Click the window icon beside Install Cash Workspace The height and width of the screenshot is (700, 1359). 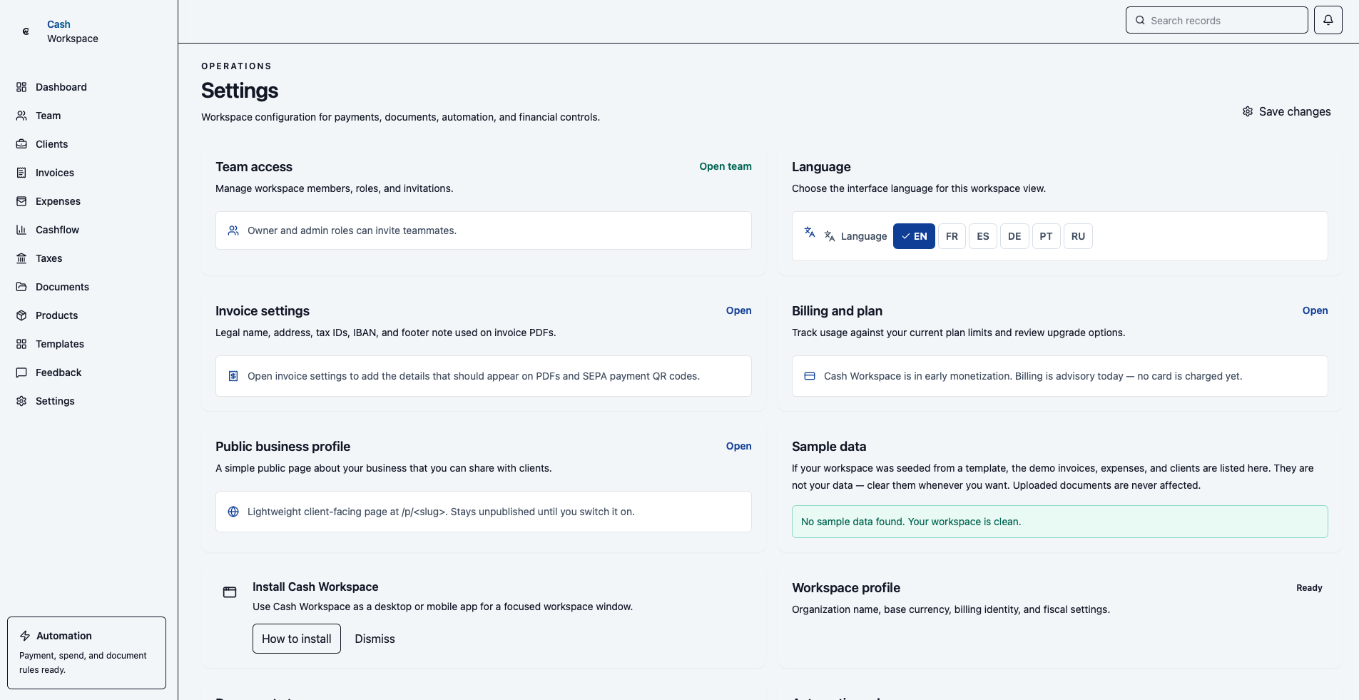coord(230,592)
